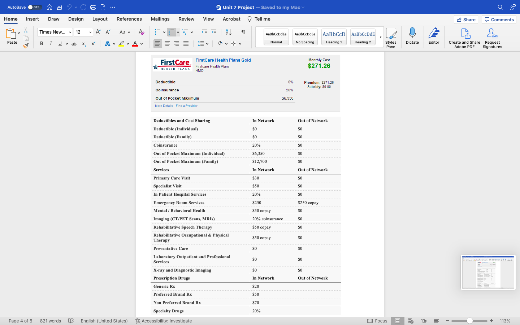Click the Save disk icon
Image resolution: width=520 pixels, height=325 pixels.
point(59,7)
